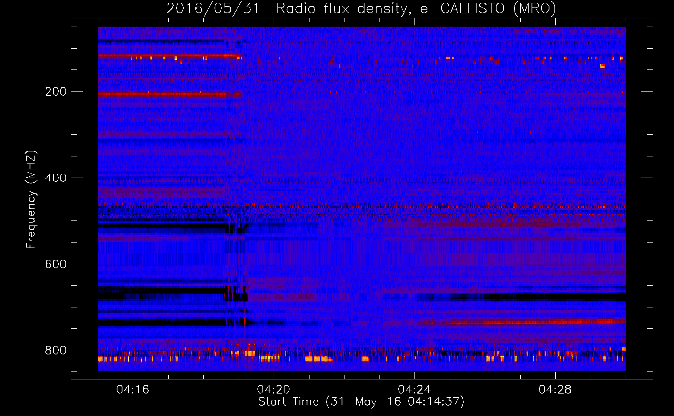Click the "04:20" time tick label

(274, 390)
